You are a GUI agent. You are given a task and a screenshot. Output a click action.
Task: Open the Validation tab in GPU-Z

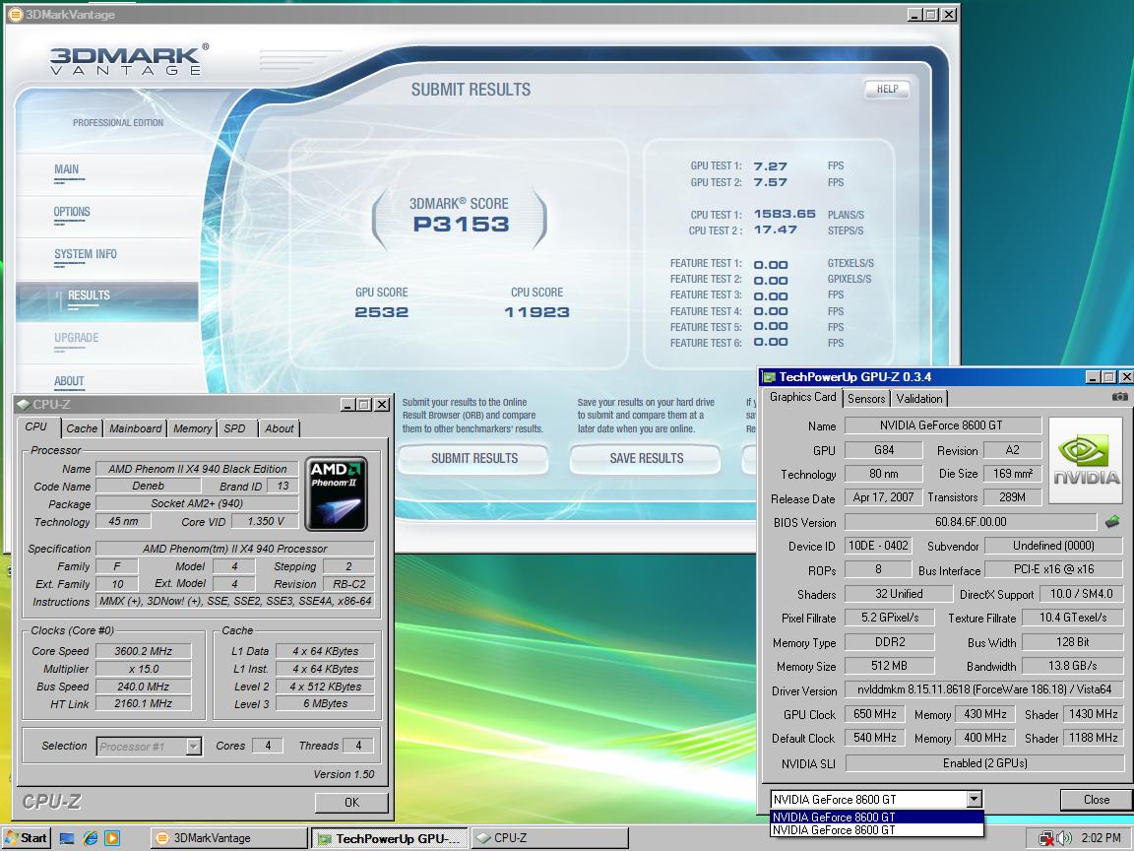pyautogui.click(x=919, y=399)
